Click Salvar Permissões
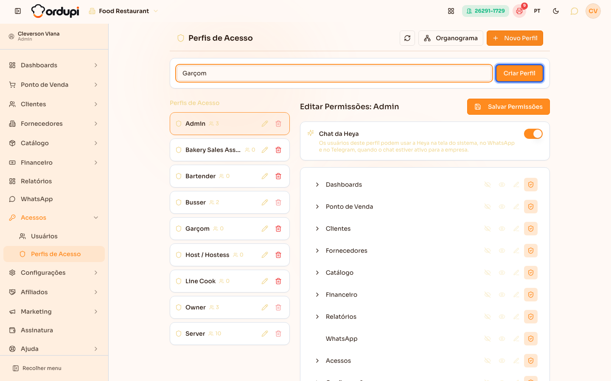The image size is (611, 381). [x=508, y=107]
